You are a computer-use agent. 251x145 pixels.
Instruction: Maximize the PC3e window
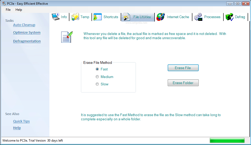coord(238,3)
